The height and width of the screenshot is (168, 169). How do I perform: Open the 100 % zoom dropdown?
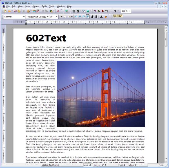pos(130,11)
